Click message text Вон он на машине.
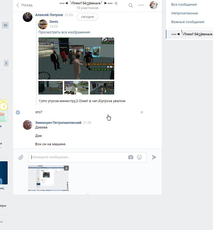This screenshot has height=230, width=213. tap(51, 144)
